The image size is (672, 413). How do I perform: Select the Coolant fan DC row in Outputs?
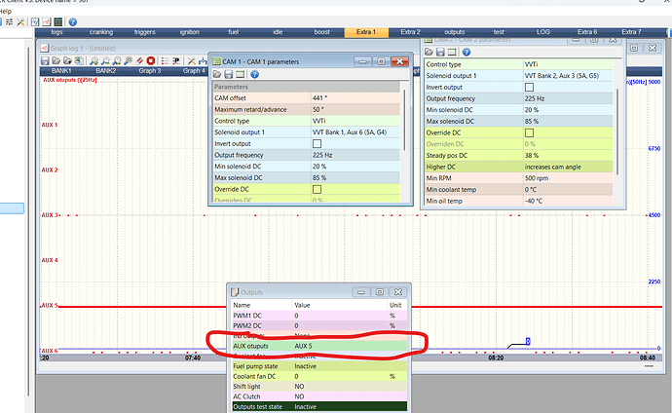(x=319, y=376)
